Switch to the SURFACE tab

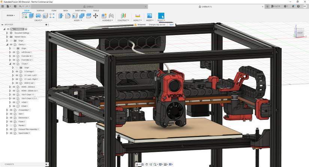coord(40,10)
